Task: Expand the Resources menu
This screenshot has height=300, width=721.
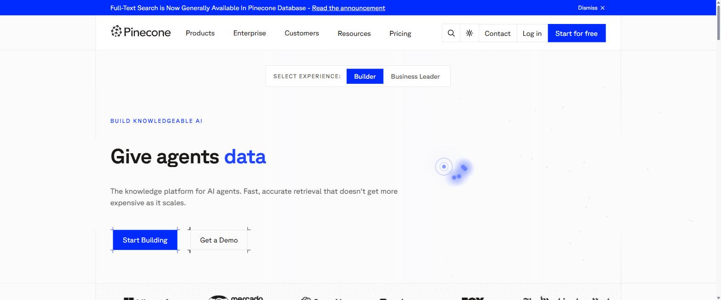Action: [354, 34]
